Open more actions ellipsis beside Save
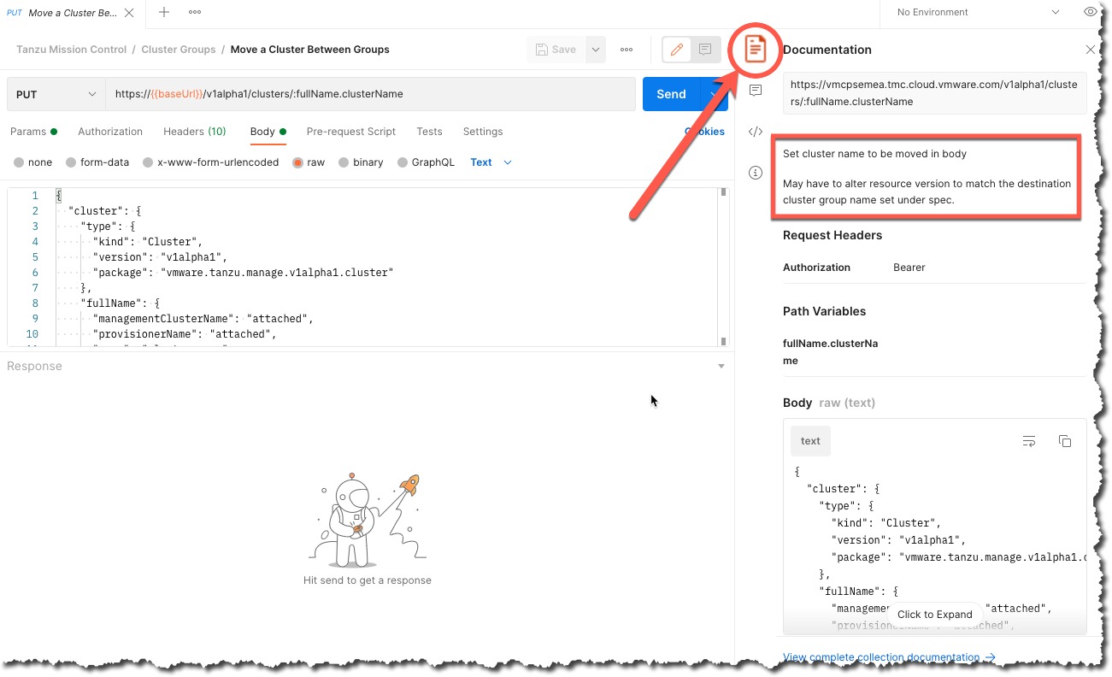Viewport: 1112px width, 677px height. click(x=627, y=50)
